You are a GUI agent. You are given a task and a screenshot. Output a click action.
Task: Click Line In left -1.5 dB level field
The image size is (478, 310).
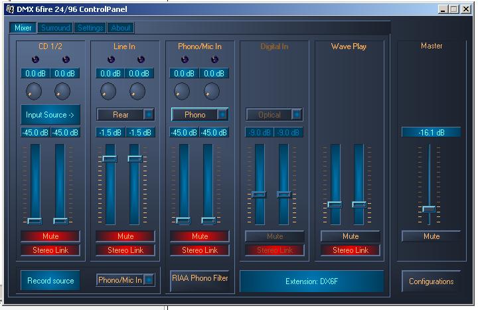click(110, 132)
